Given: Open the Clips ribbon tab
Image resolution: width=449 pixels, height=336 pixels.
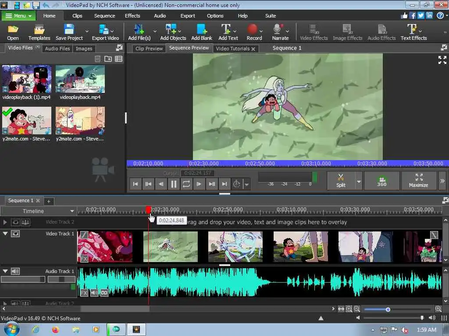Looking at the screenshot, I should 77,16.
